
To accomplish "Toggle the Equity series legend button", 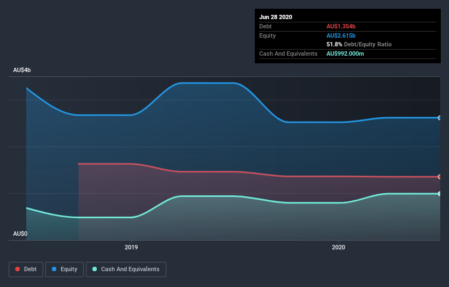I will click(x=65, y=270).
